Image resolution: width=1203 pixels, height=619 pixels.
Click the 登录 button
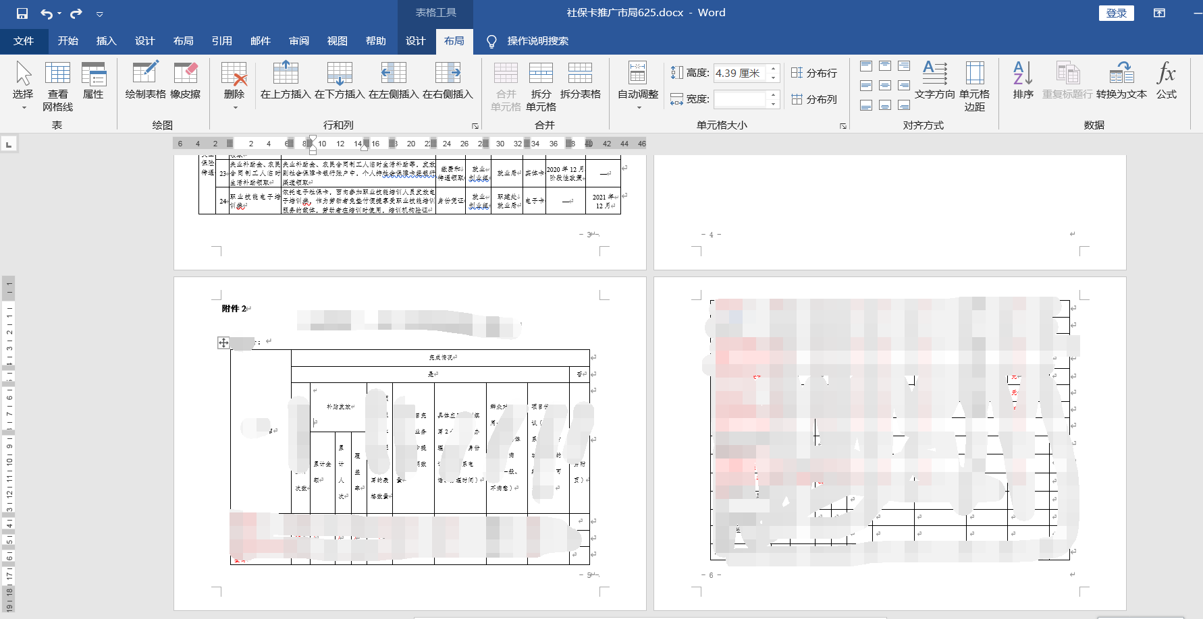click(1117, 13)
